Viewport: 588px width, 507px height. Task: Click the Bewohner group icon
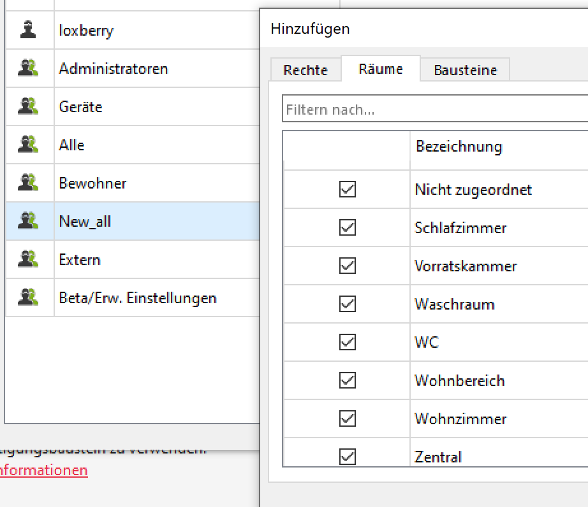click(x=28, y=183)
